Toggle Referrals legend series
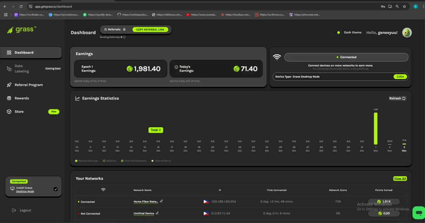Image resolution: width=425 pixels, height=223 pixels. tap(110, 161)
